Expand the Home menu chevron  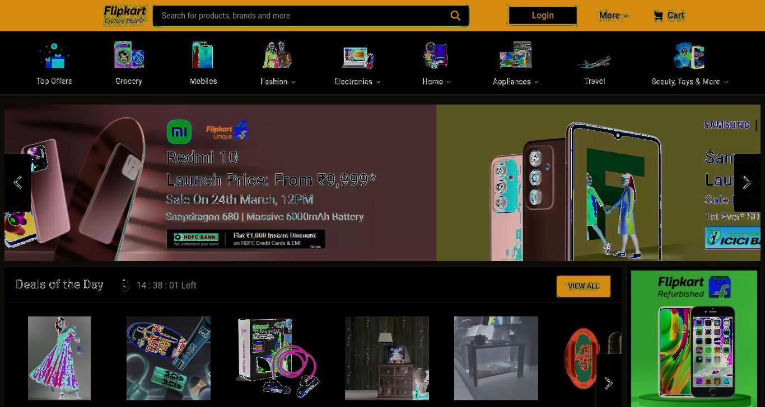click(449, 82)
